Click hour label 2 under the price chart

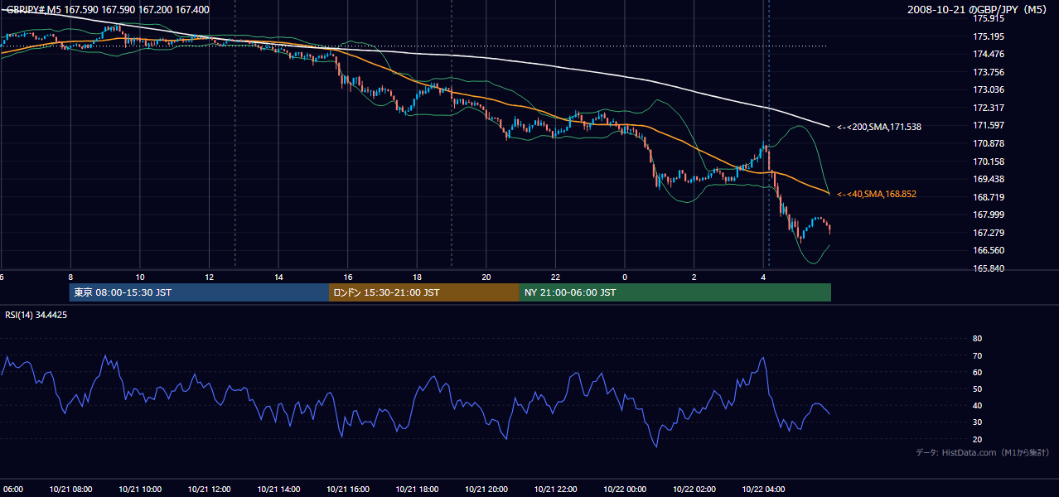click(694, 277)
